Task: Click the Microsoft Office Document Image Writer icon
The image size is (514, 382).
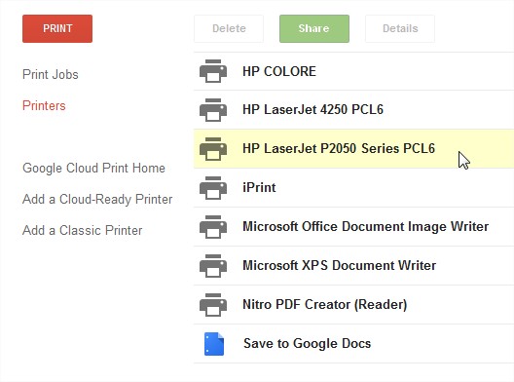Action: pos(213,227)
